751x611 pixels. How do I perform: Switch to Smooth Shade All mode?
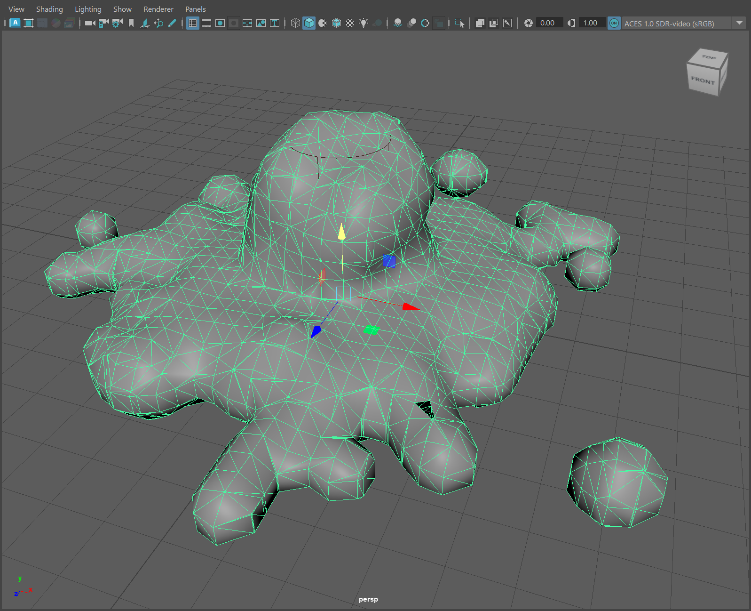click(309, 23)
